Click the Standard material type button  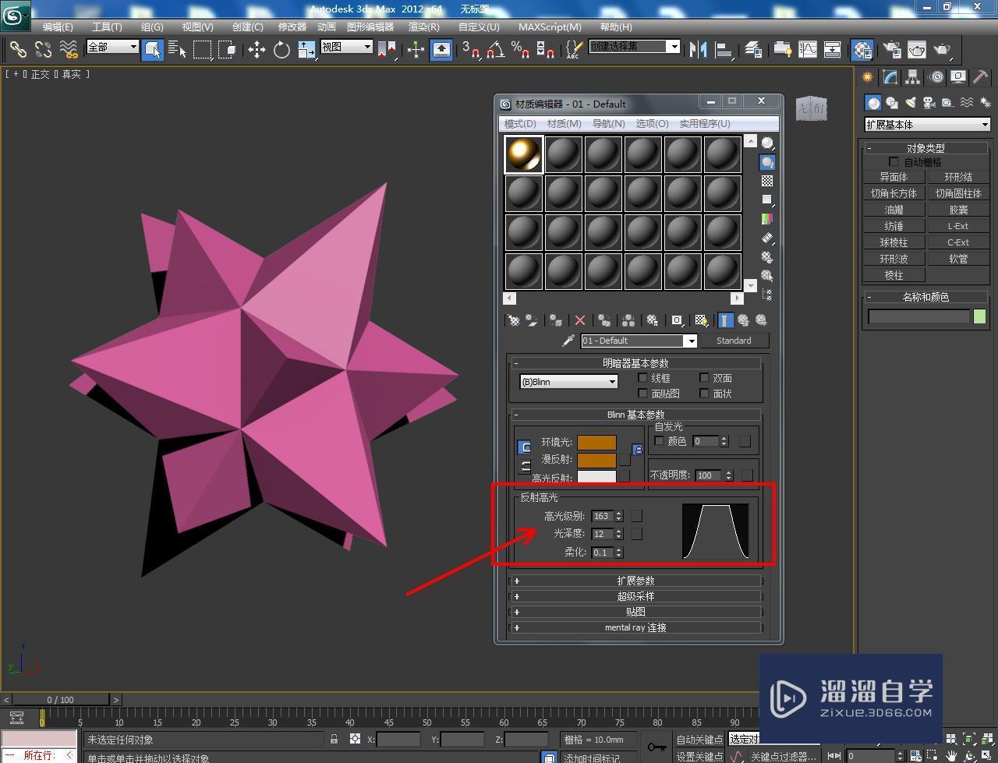(734, 341)
